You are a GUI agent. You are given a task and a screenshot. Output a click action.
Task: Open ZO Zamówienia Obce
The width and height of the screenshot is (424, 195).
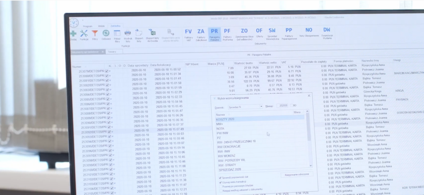[x=244, y=34]
